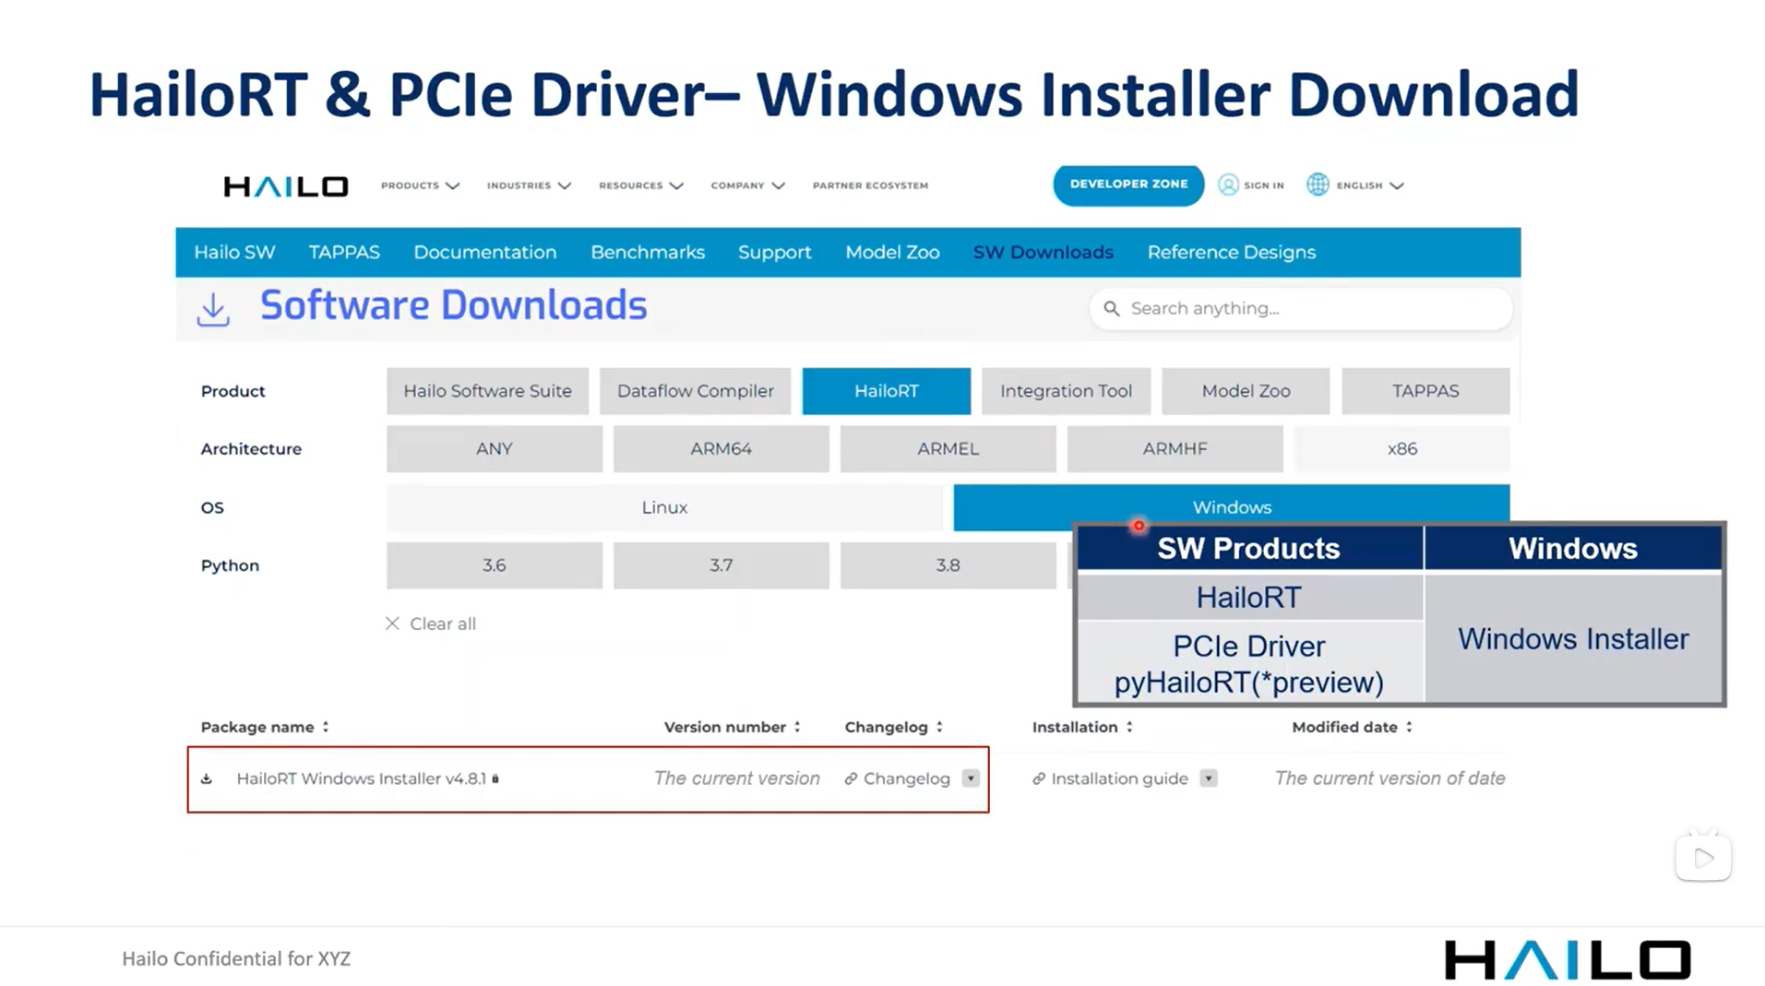
Task: Click the video play button overlay
Action: click(x=1703, y=857)
